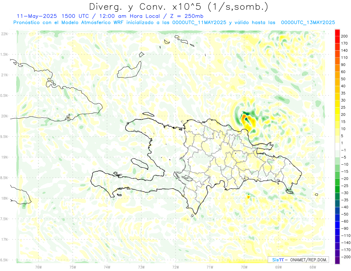
Task: Click colorbar value minus '-15'
Action: (x=345, y=172)
